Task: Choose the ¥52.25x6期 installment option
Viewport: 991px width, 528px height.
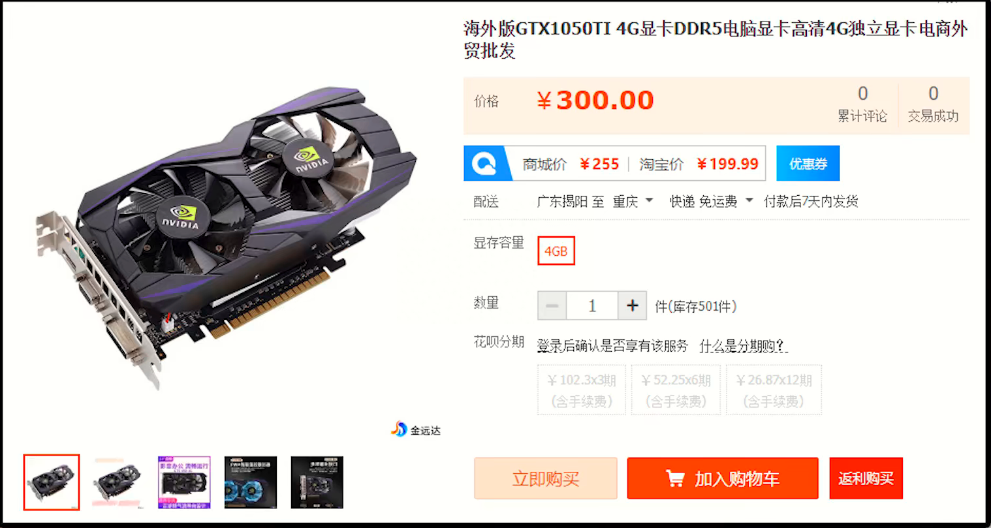Action: 676,390
